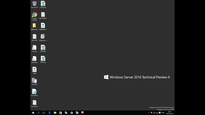The width and height of the screenshot is (205, 115).
Task: Launch Microsoft Edge from the taskbar
Action: point(50,113)
